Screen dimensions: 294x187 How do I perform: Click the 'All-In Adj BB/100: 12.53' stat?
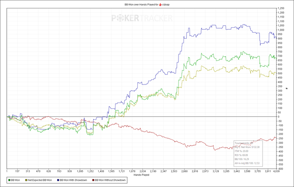[x=247, y=163]
